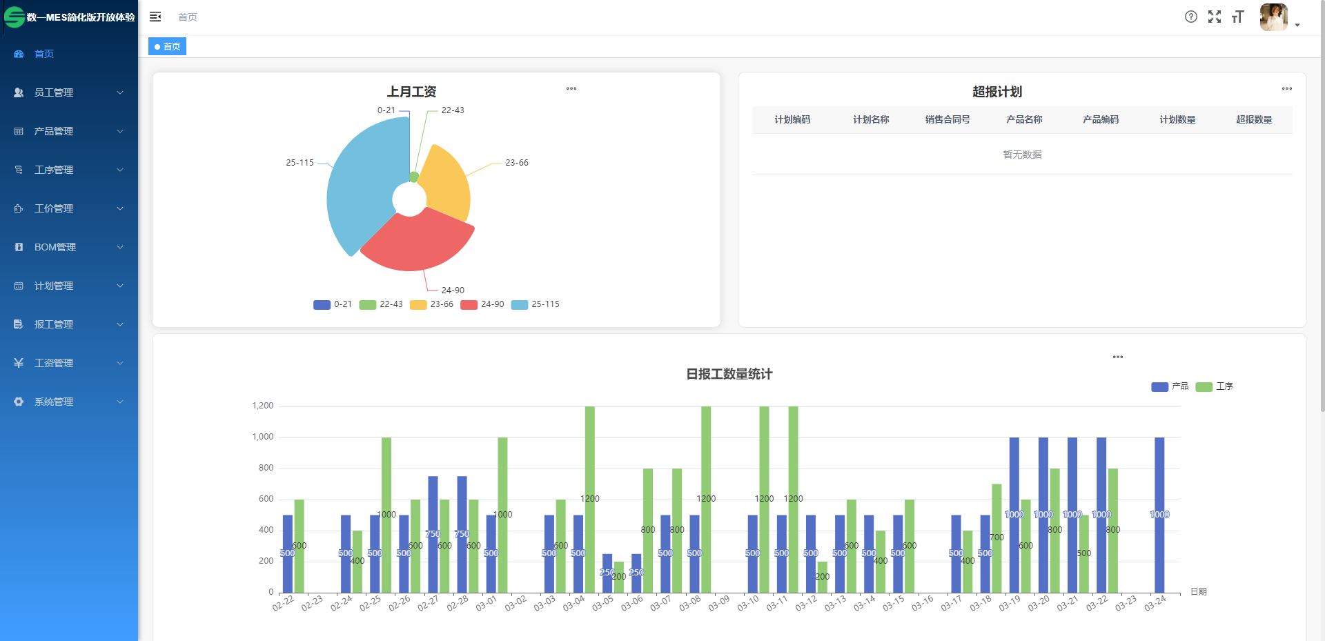Expand the 员工管理 sidebar menu
The height and width of the screenshot is (641, 1325).
pyautogui.click(x=69, y=92)
